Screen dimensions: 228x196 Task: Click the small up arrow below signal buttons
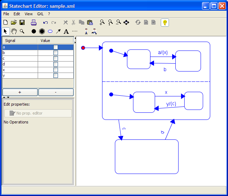coord(4,97)
